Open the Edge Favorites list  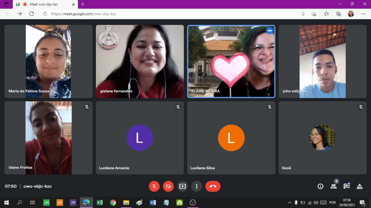[x=327, y=14]
